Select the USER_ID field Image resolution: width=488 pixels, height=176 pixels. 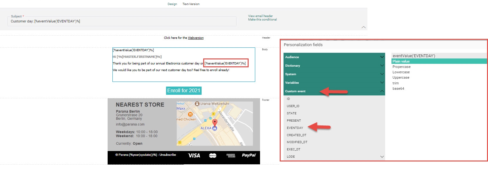tap(293, 106)
